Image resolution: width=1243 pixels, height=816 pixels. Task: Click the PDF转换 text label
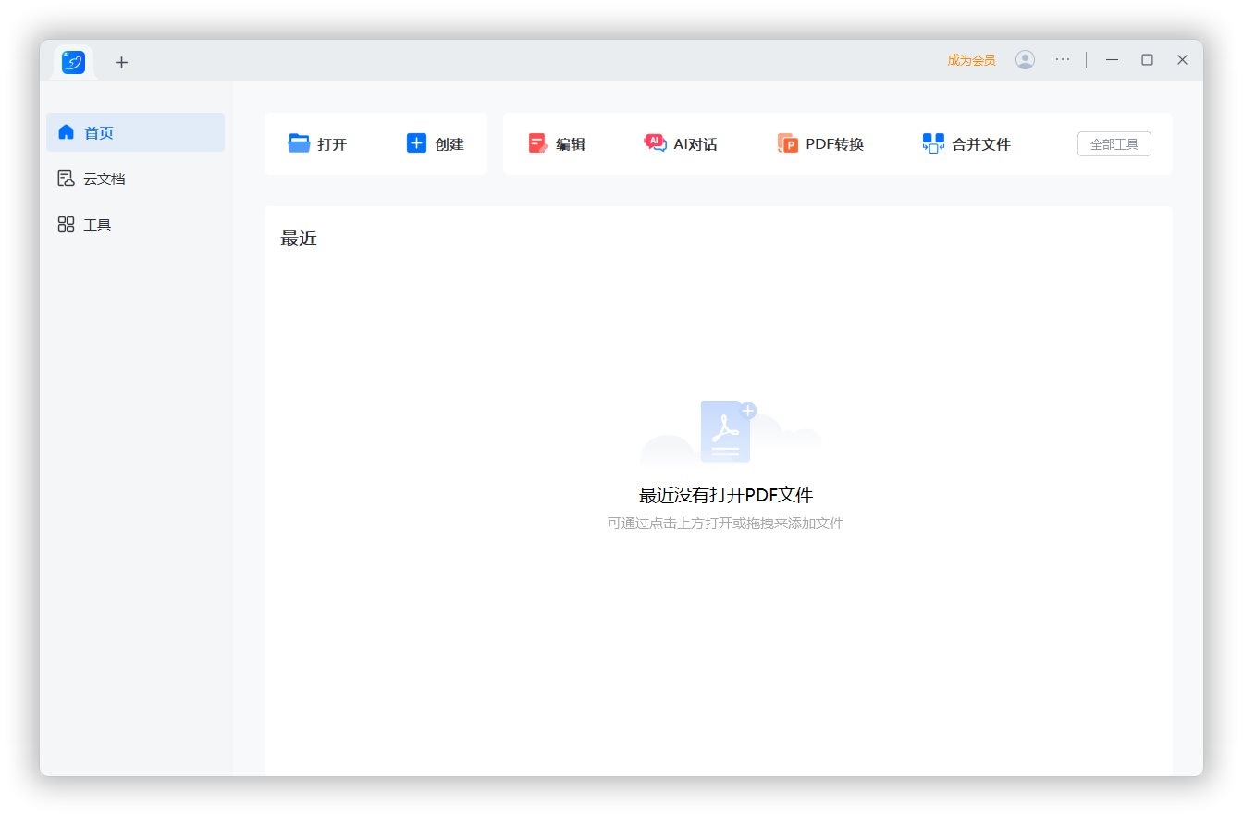[x=835, y=144]
